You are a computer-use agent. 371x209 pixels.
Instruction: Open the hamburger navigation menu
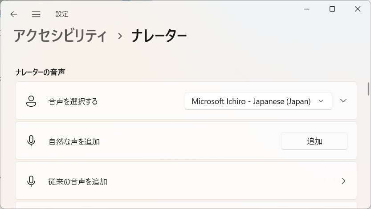36,14
